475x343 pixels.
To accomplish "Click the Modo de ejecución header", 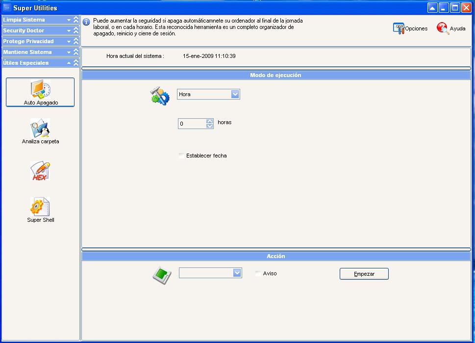I will pyautogui.click(x=276, y=75).
